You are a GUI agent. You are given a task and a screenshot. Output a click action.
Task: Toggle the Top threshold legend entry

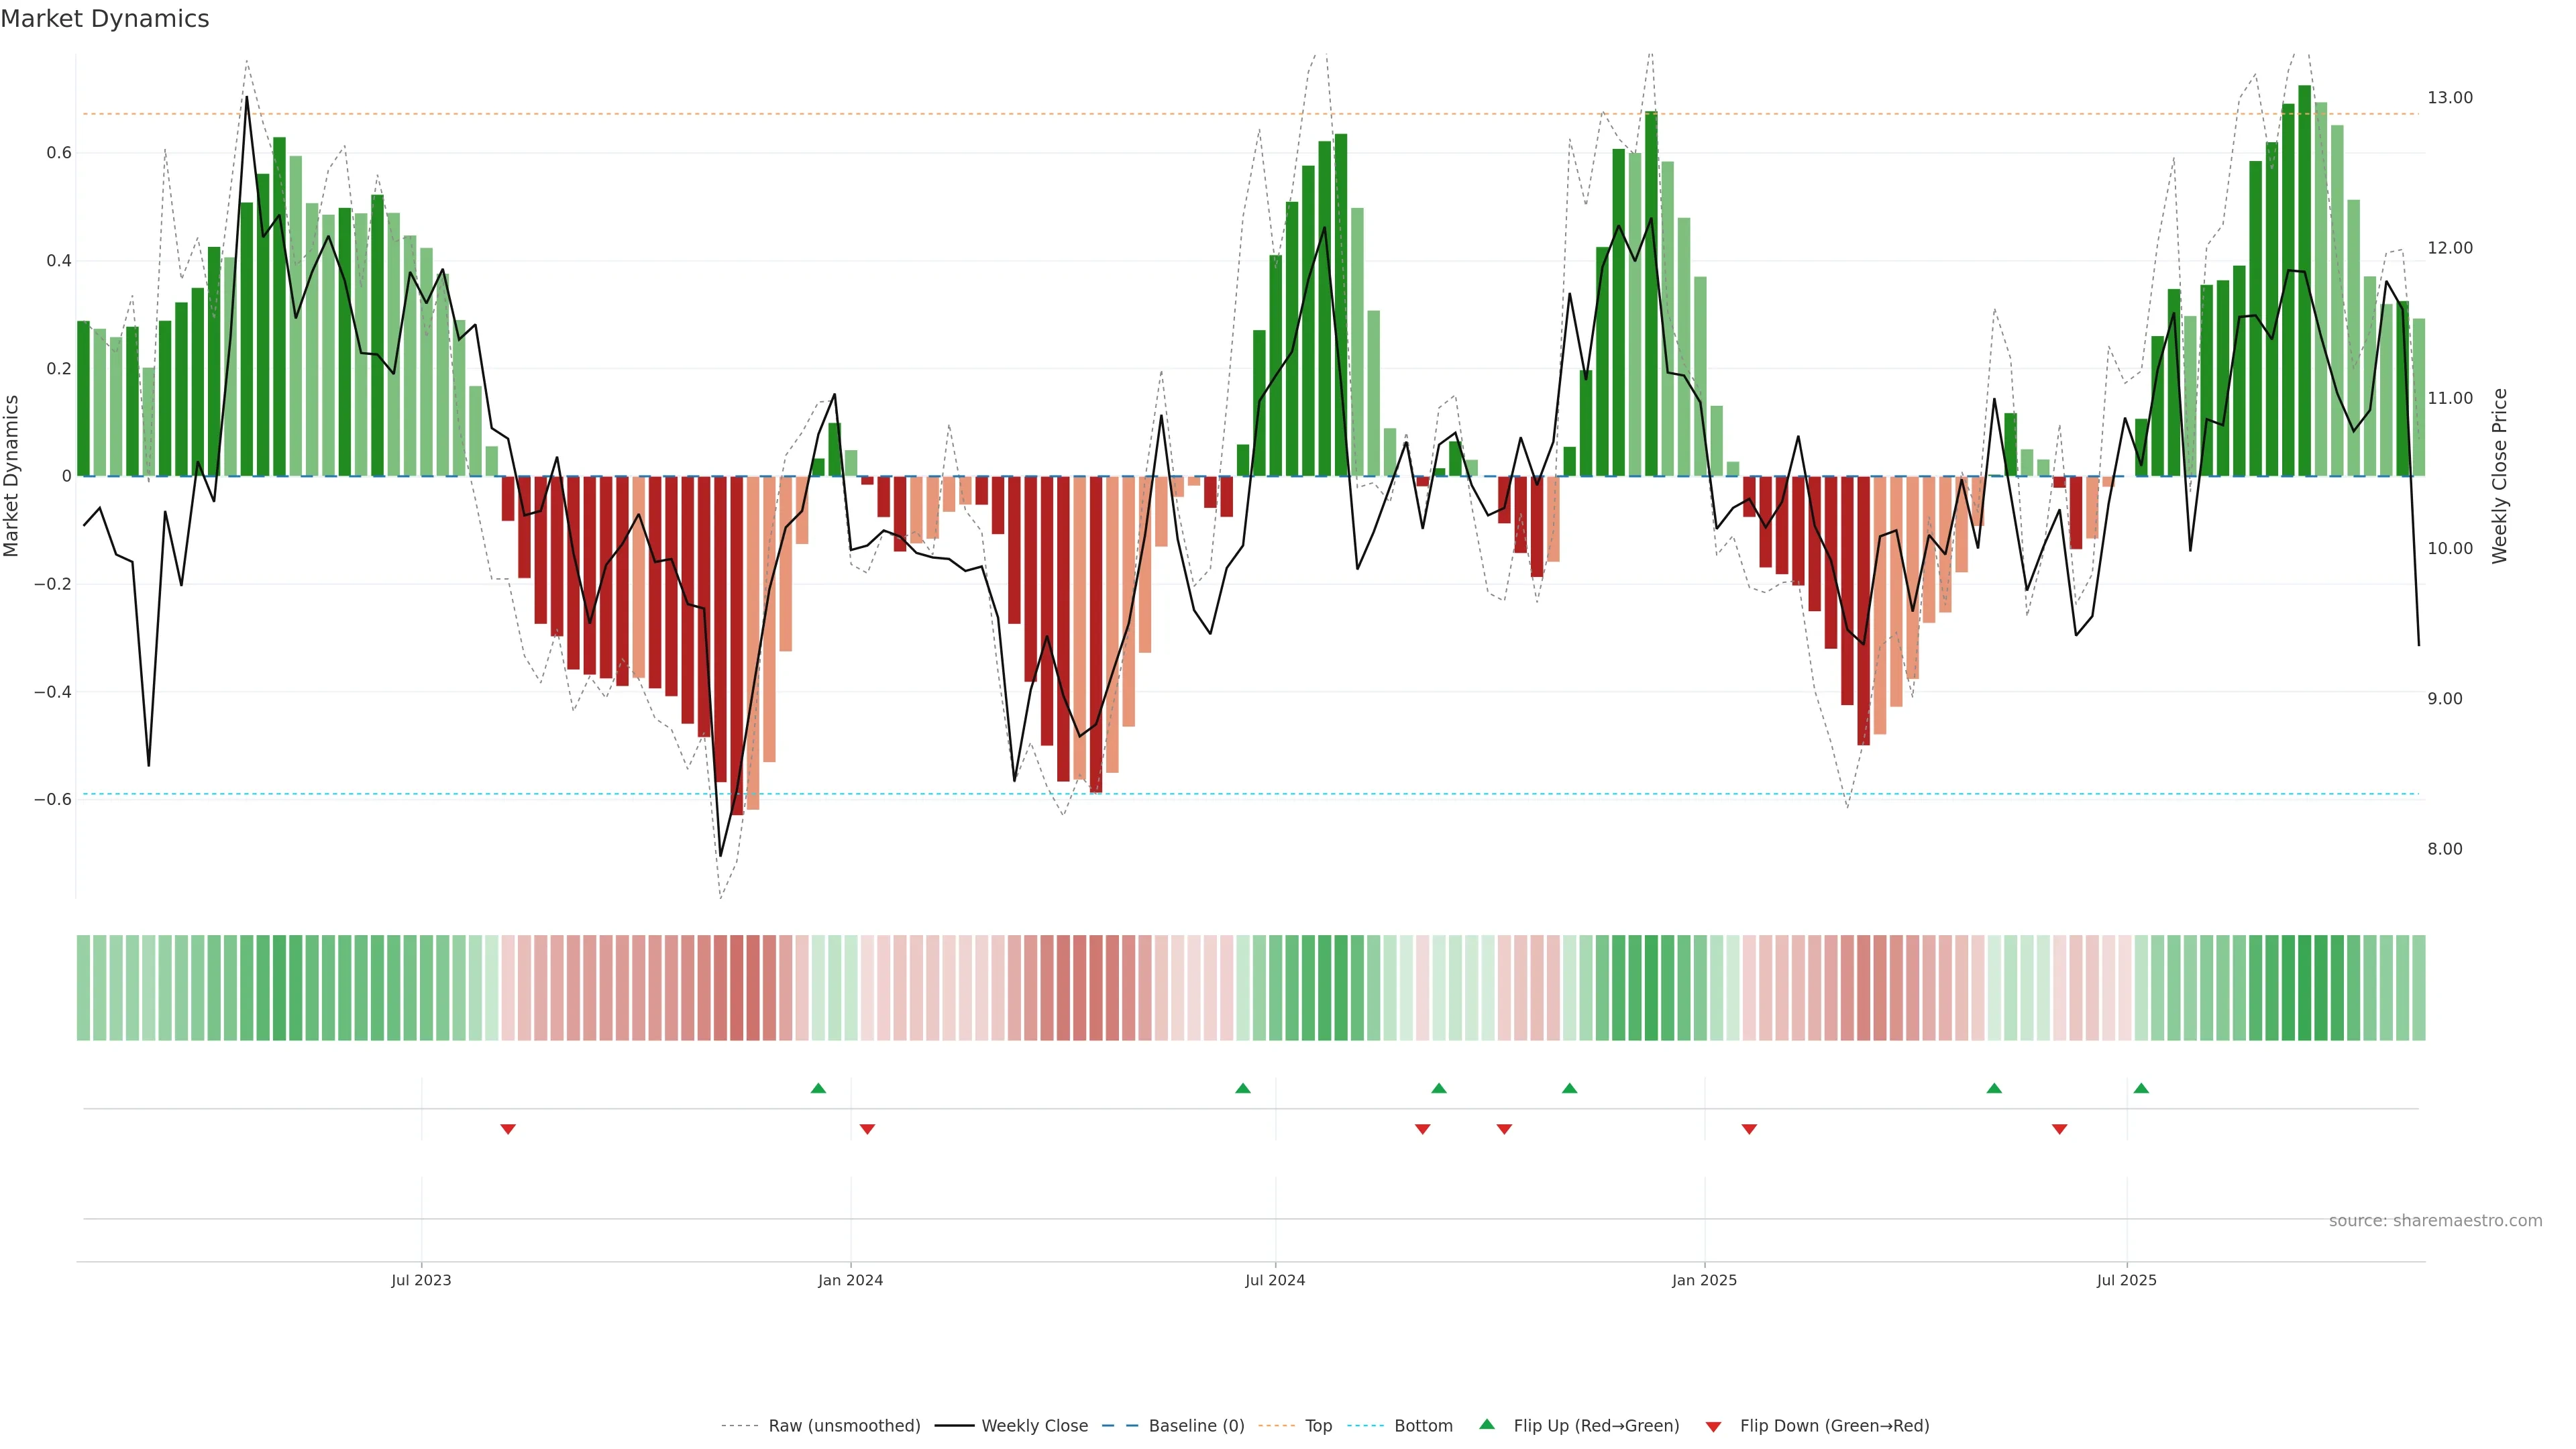click(x=1318, y=1426)
